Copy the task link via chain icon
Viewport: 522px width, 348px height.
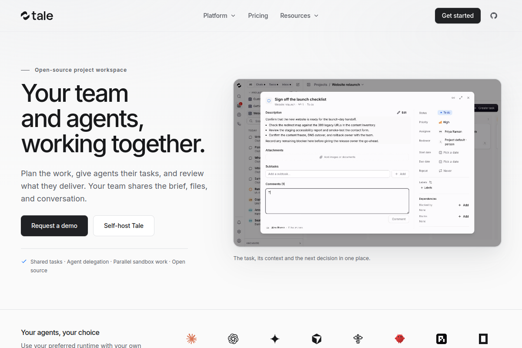pyautogui.click(x=453, y=98)
